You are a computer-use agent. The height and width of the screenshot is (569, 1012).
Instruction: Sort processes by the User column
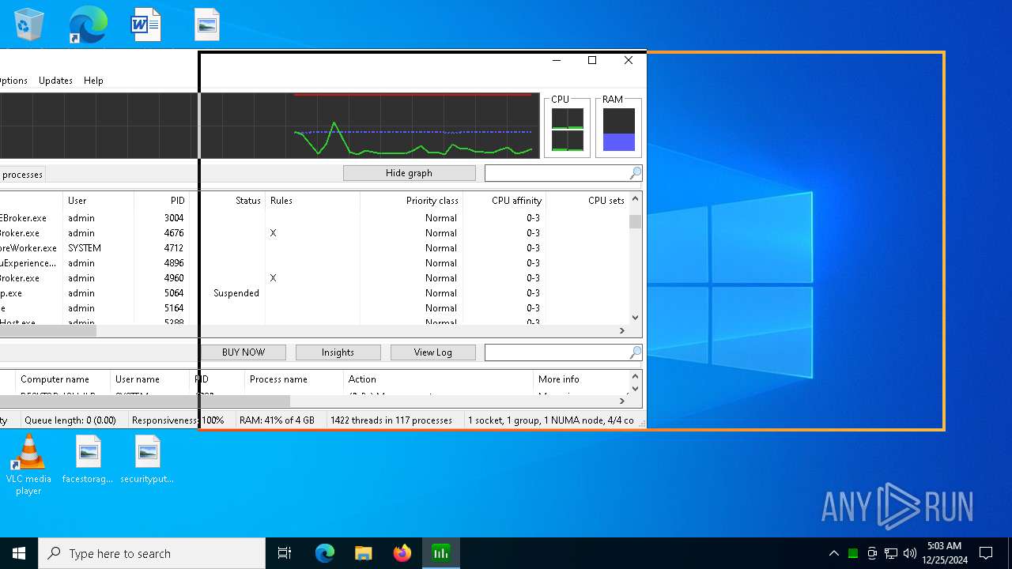(x=98, y=201)
